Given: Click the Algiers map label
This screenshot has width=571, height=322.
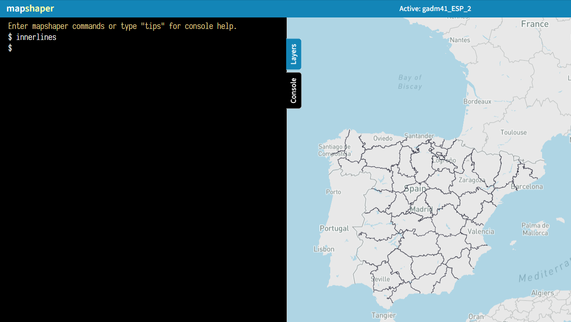Looking at the screenshot, I should pyautogui.click(x=543, y=293).
